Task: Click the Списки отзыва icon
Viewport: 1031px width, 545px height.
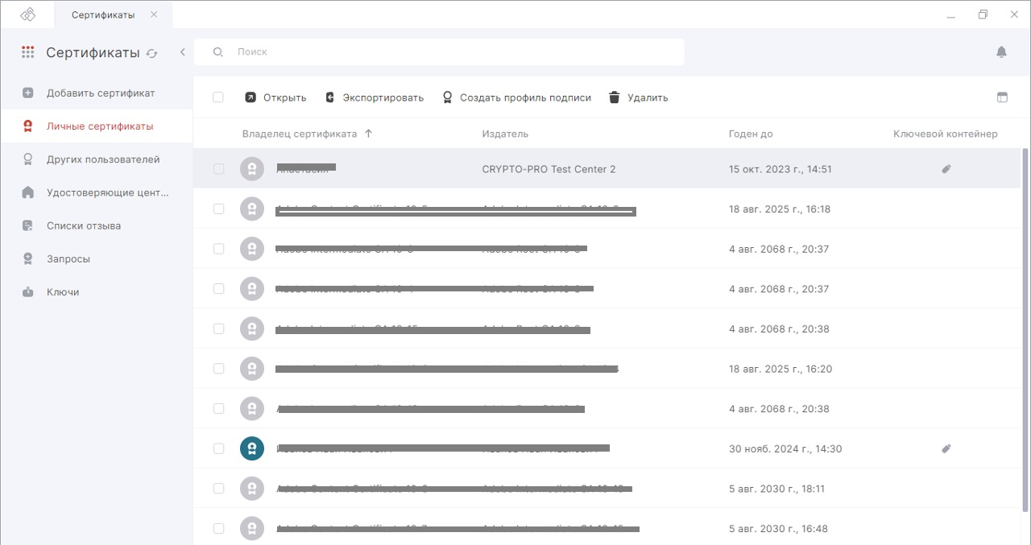Action: coord(28,225)
